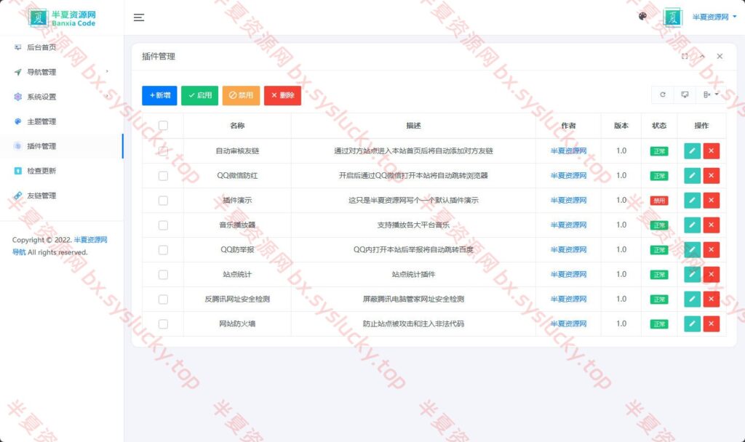Open 友链管理 in the sidebar
745x442 pixels.
(62, 196)
